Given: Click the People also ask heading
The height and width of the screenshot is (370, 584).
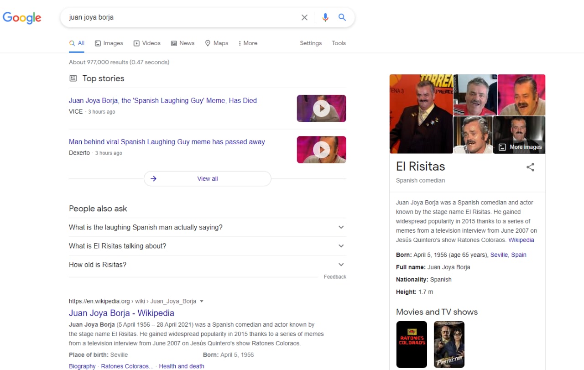Looking at the screenshot, I should point(98,208).
